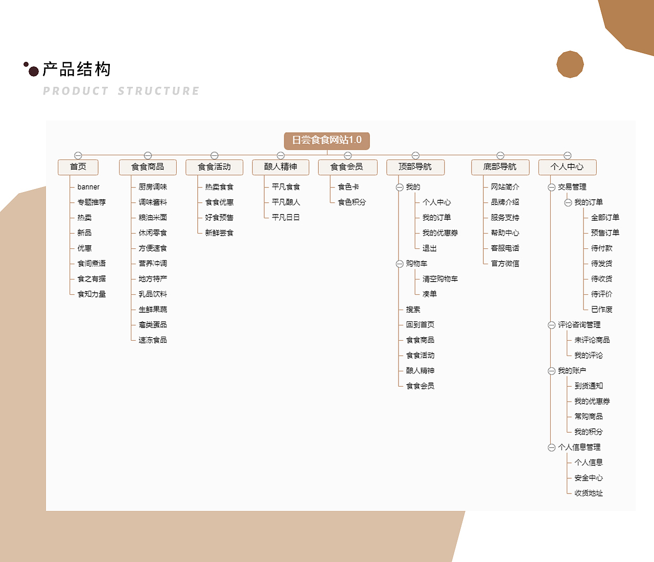Click the banner item under 首页
The width and height of the screenshot is (654, 562).
point(88,187)
